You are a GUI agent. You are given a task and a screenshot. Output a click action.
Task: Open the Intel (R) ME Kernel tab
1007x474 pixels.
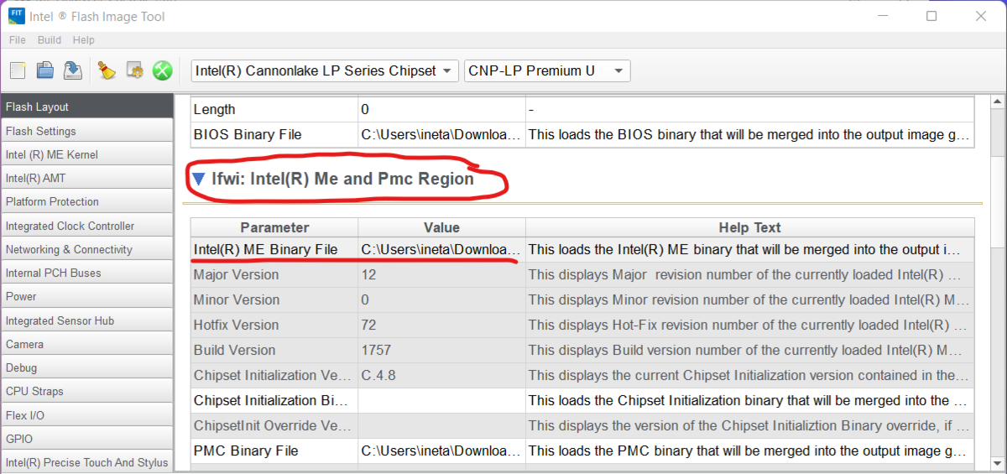[x=86, y=154]
